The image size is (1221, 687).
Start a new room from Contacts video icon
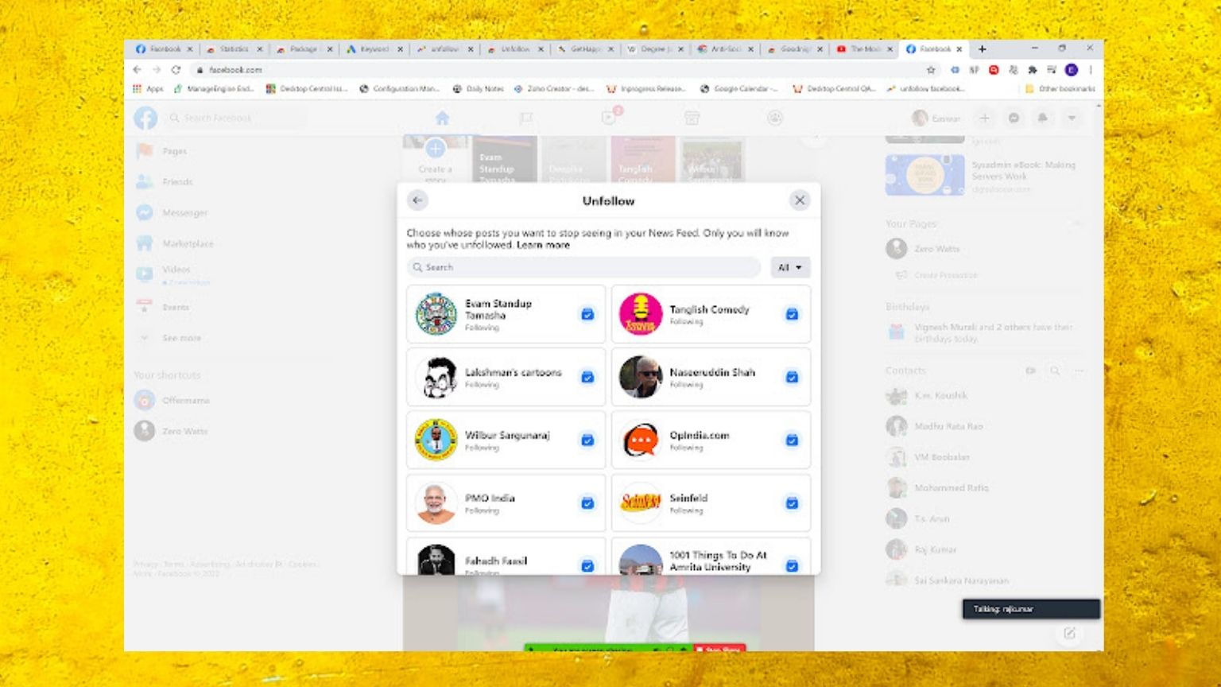pos(1030,371)
